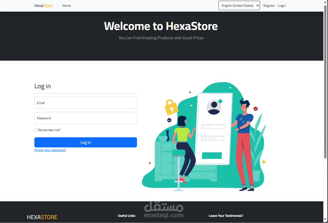Open the Register page link

(x=269, y=6)
